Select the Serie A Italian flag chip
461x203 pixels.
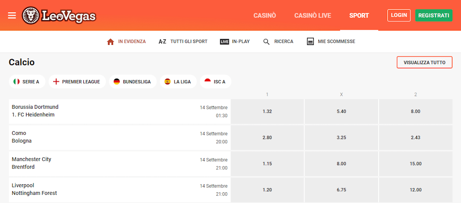click(27, 81)
